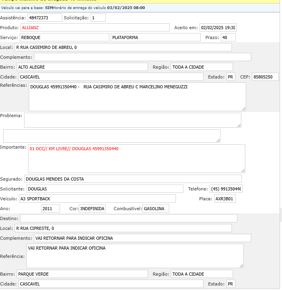Click the Referências text area resize handle
Screen dimensions: 282x291
[x=244, y=109]
